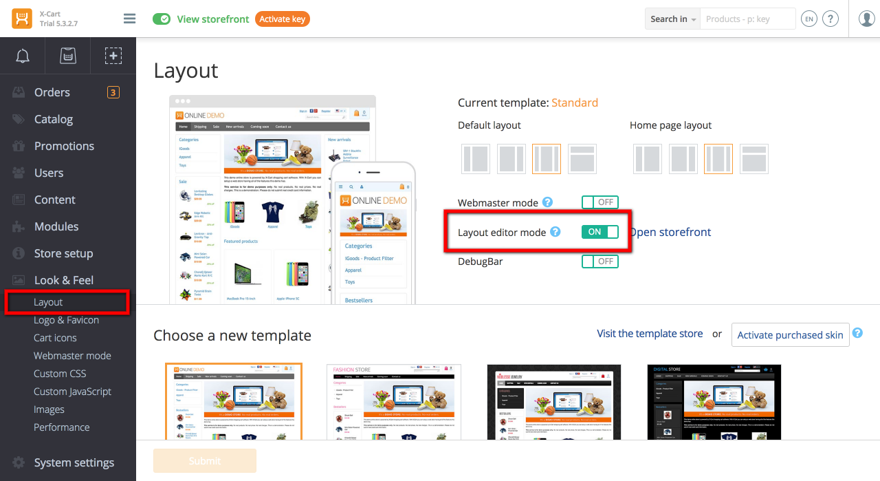
Task: Select two-sidebar option for Home page layout
Action: pos(718,159)
